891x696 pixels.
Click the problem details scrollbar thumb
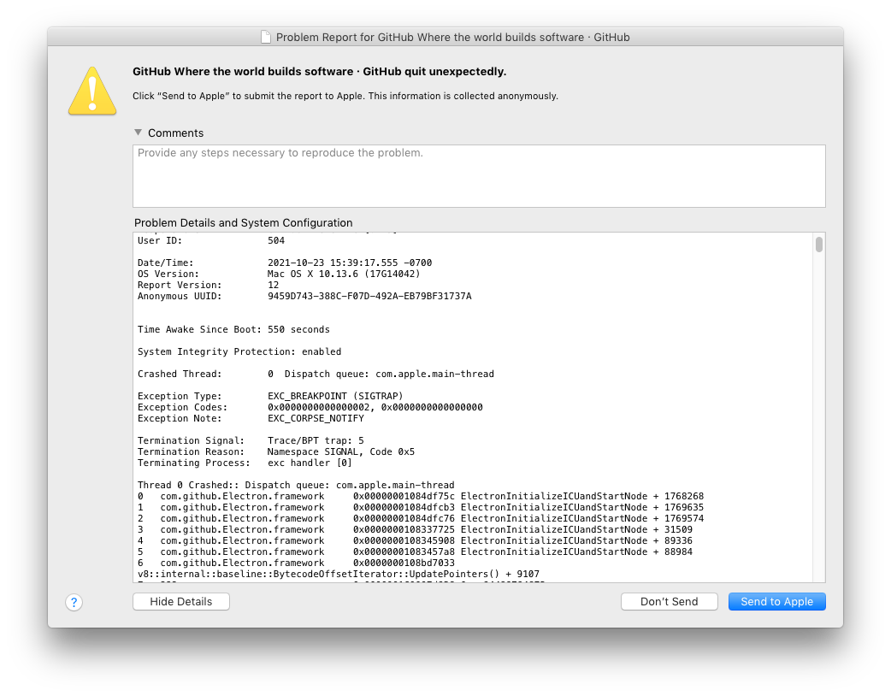pyautogui.click(x=819, y=245)
